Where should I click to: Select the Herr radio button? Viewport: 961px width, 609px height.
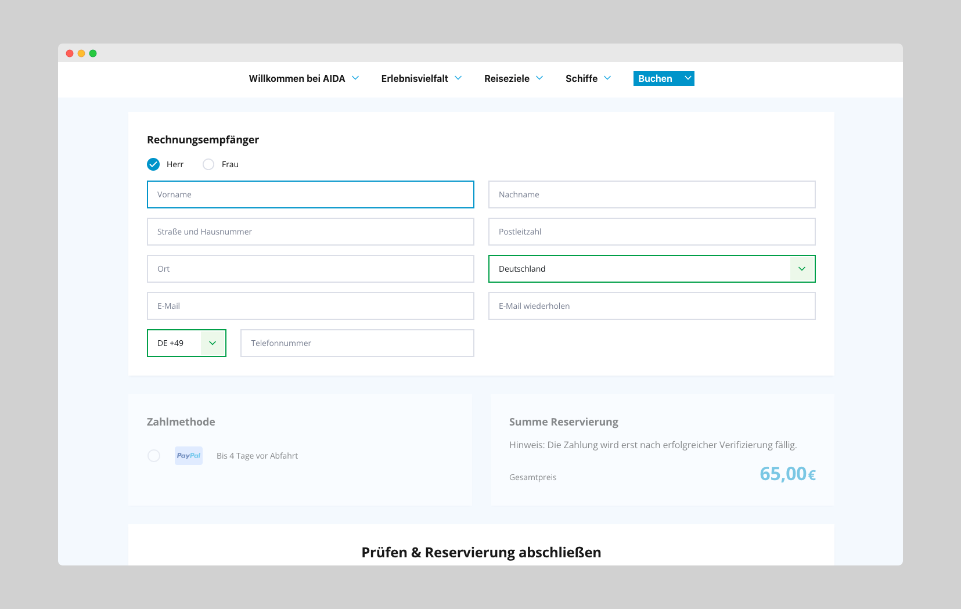153,164
